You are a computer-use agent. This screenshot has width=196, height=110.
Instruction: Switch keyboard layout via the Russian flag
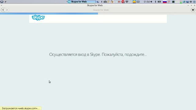pyautogui.click(x=165, y=2)
